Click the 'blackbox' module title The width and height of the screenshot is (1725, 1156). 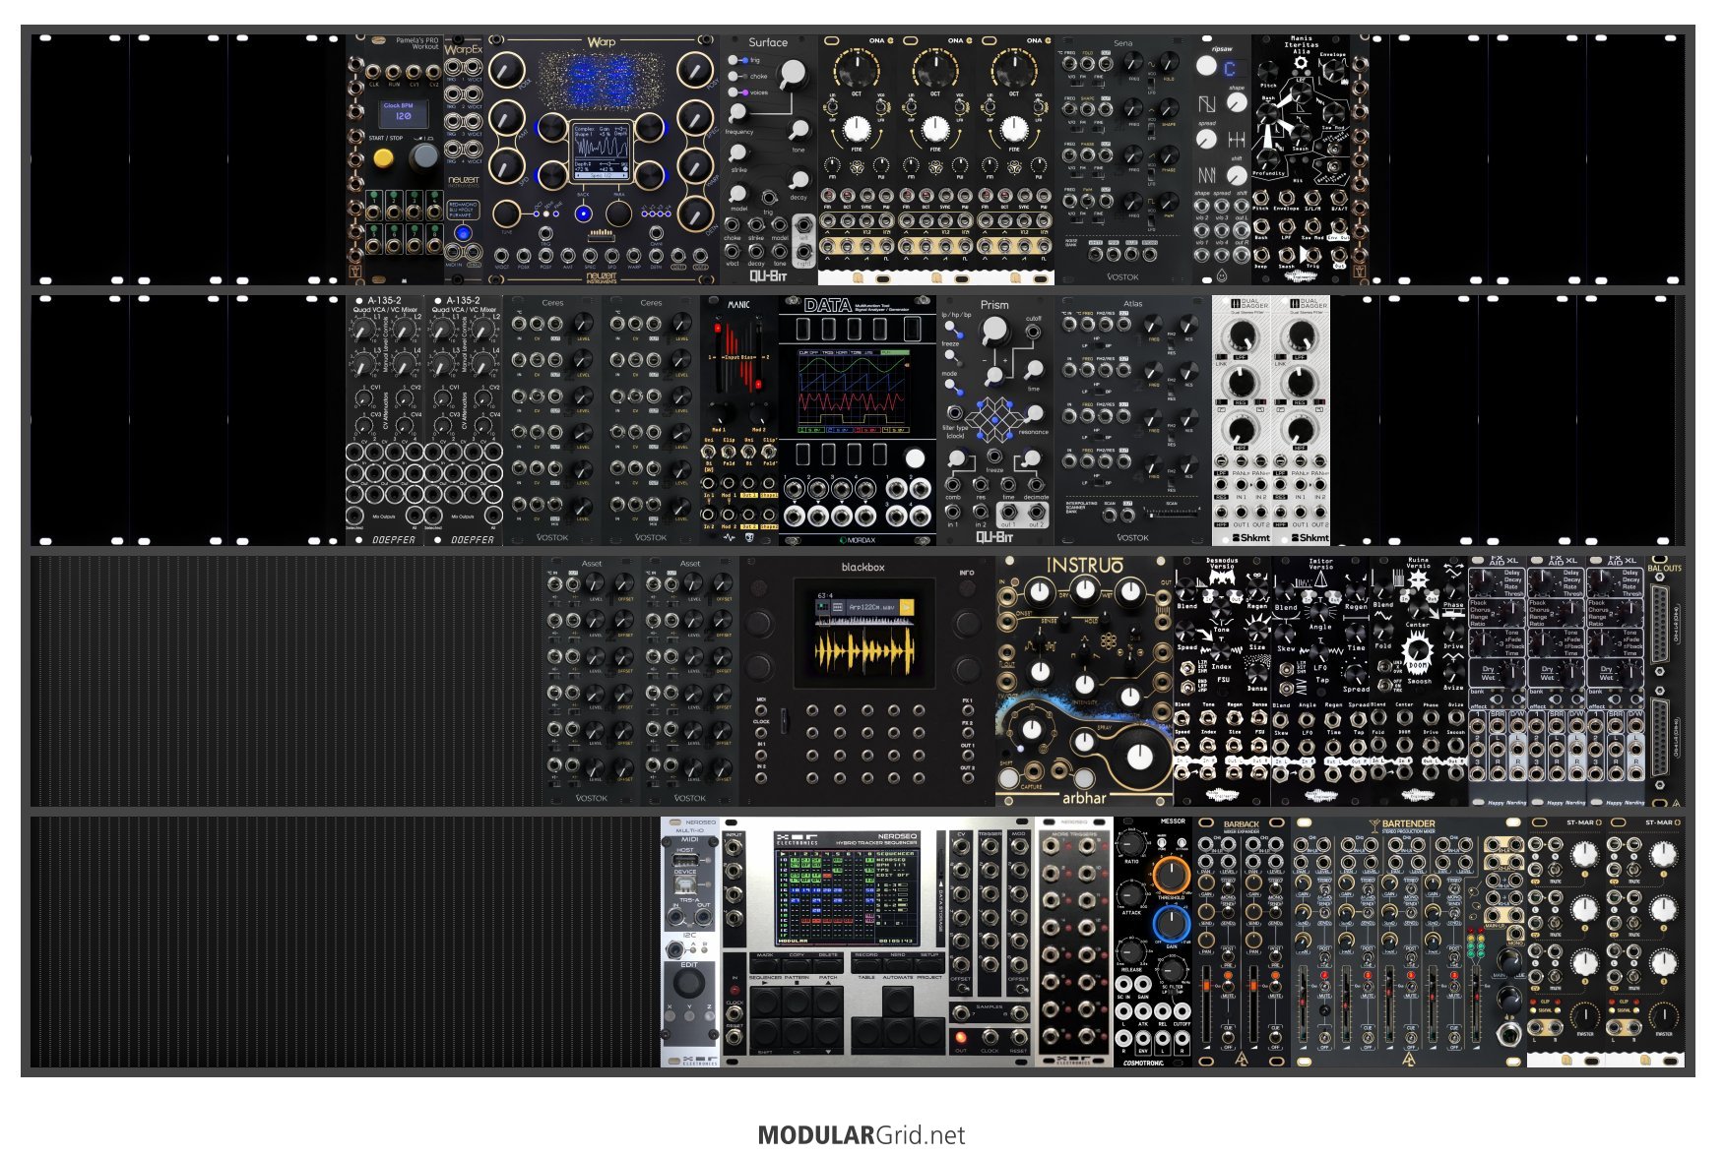tap(863, 567)
